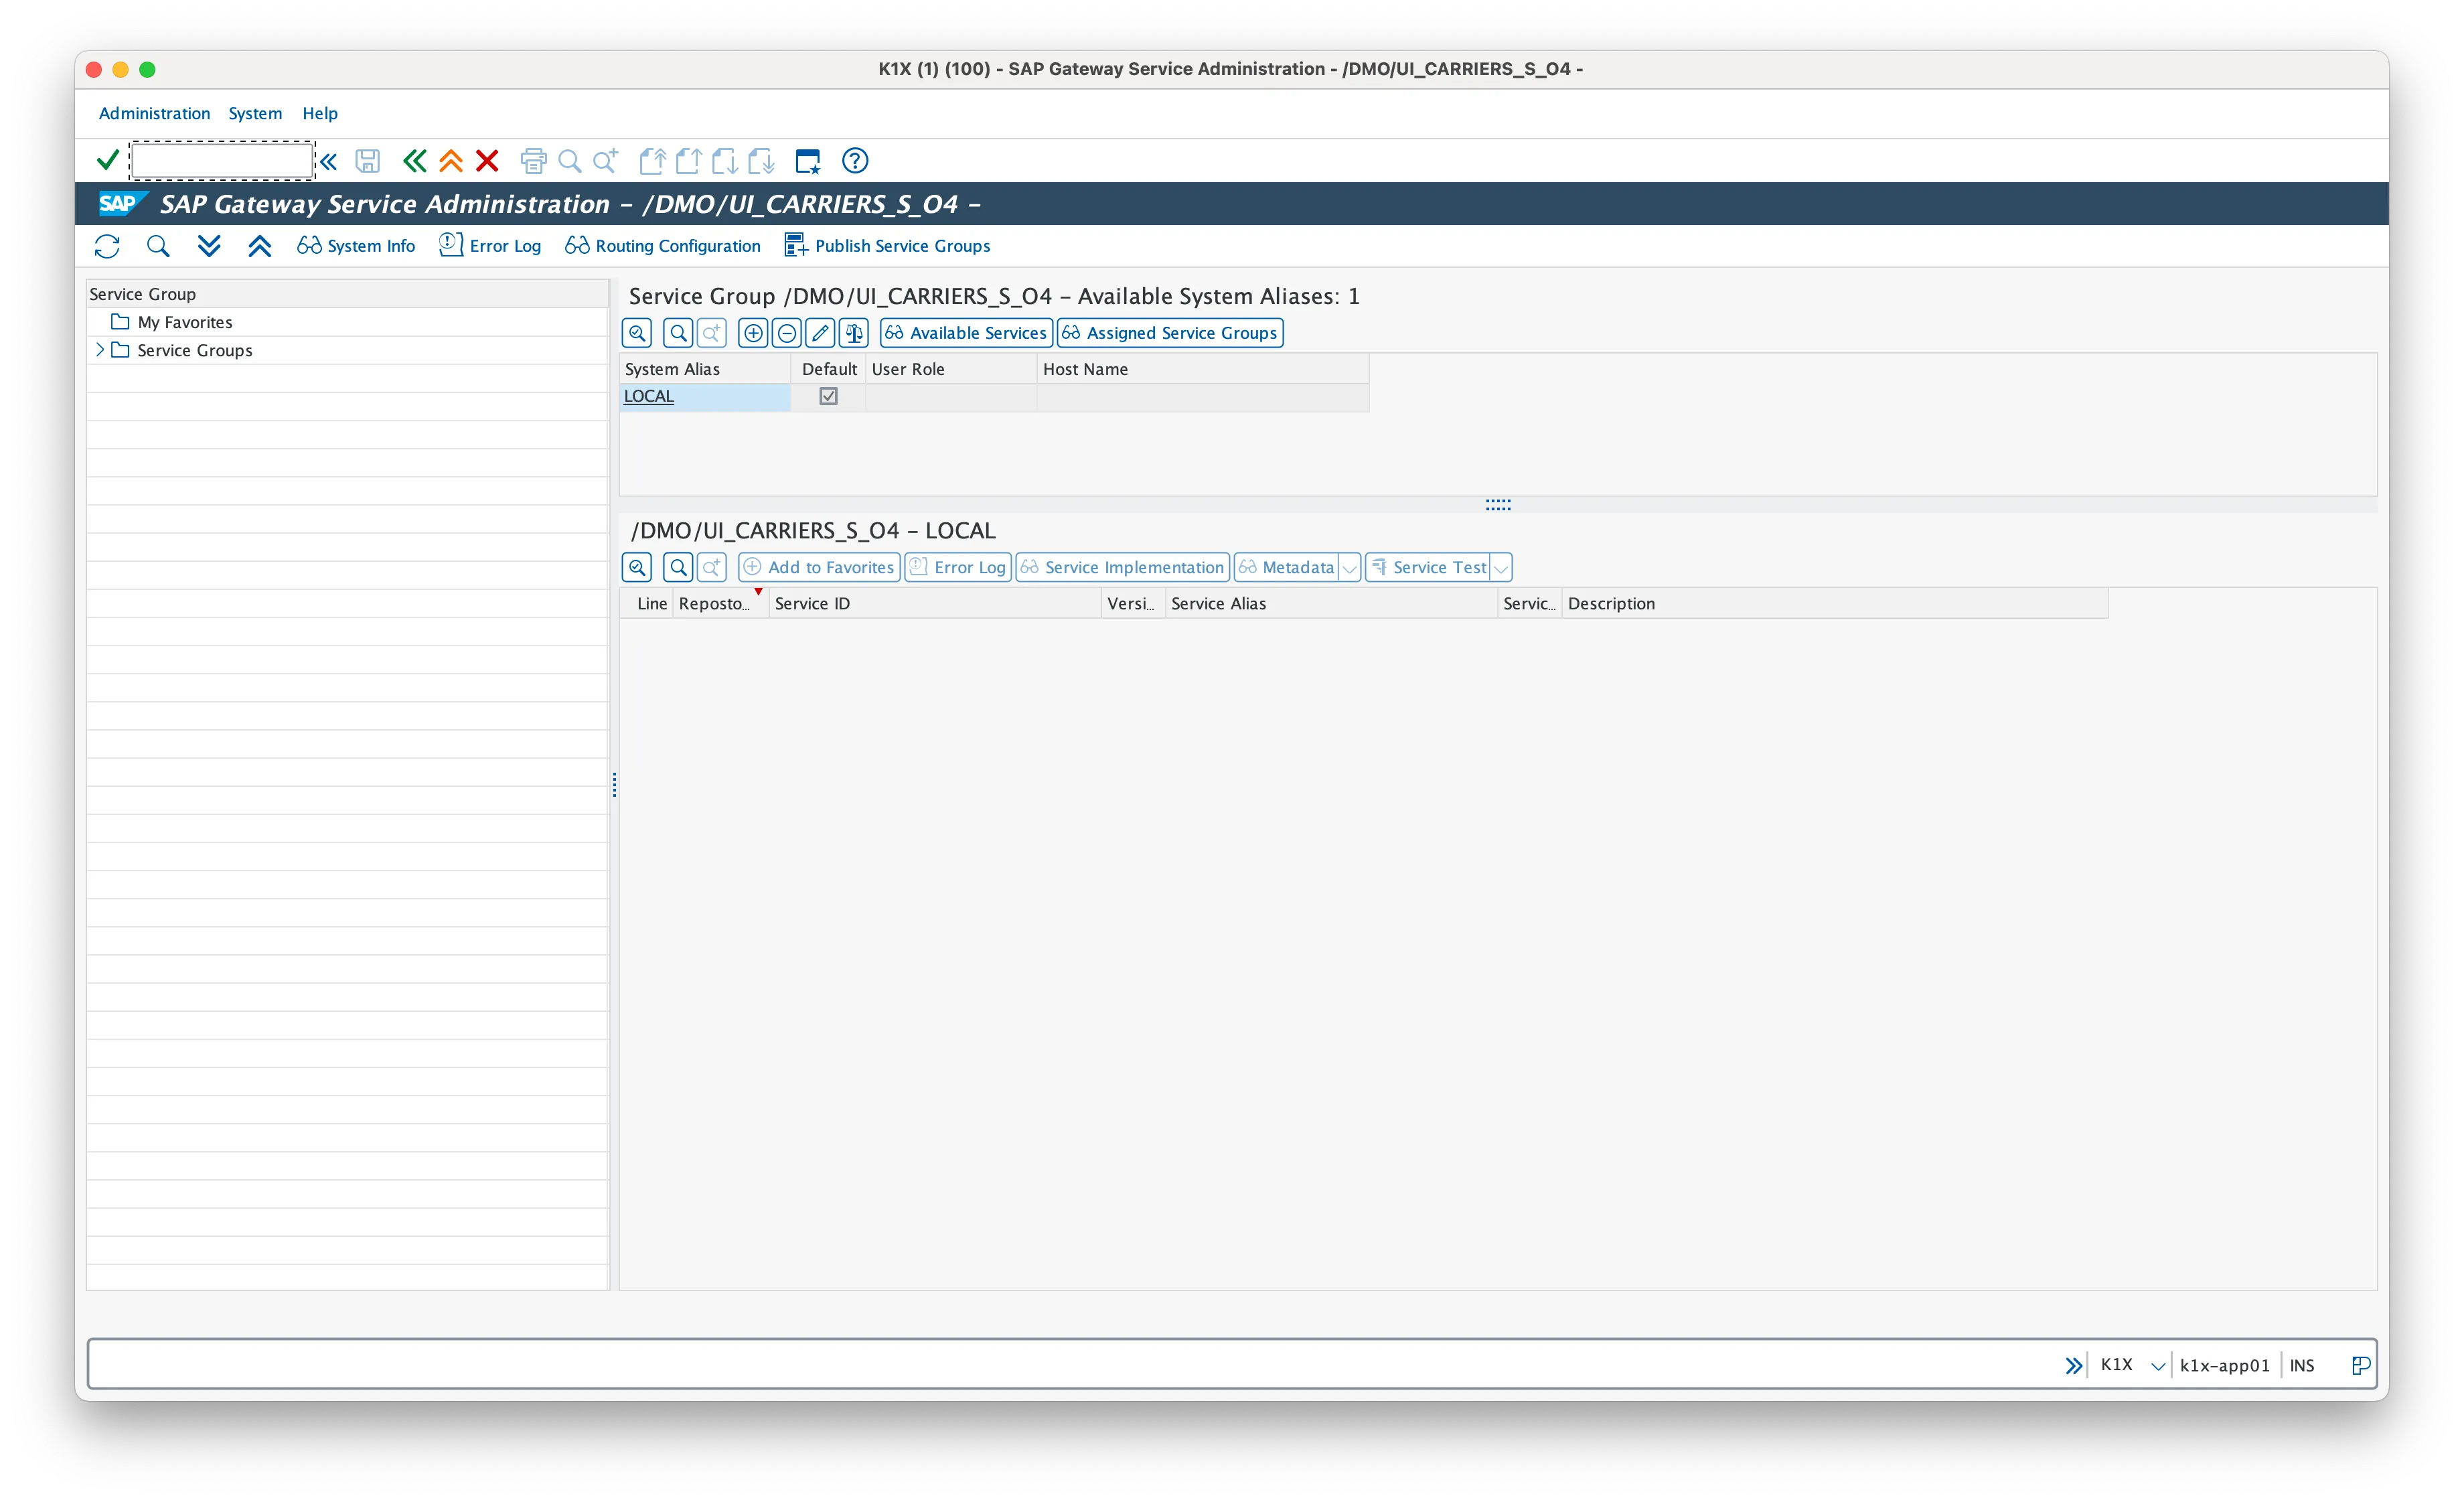Open the Metadata button dropdown arrow

(x=1349, y=568)
